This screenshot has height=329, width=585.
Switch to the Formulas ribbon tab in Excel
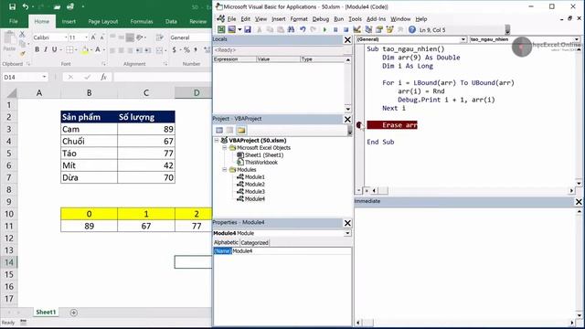tap(142, 22)
